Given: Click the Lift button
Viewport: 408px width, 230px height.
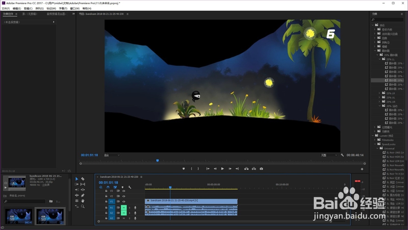Looking at the screenshot, I should point(246,169).
